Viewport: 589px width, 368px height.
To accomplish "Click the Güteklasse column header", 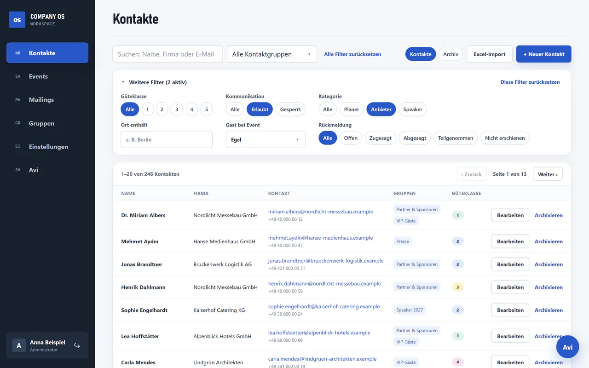I will (466, 194).
